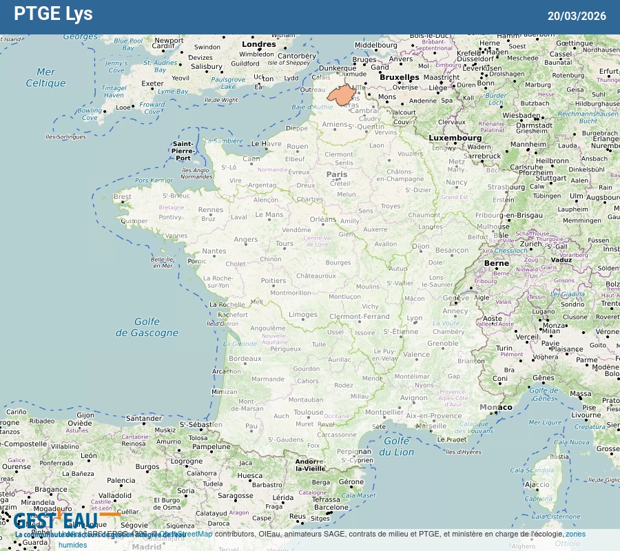Click the Monaco label on the map

pos(496,407)
